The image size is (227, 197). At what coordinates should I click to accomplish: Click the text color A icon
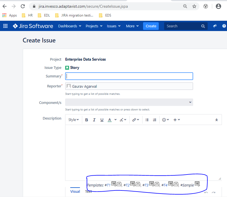click(110, 120)
